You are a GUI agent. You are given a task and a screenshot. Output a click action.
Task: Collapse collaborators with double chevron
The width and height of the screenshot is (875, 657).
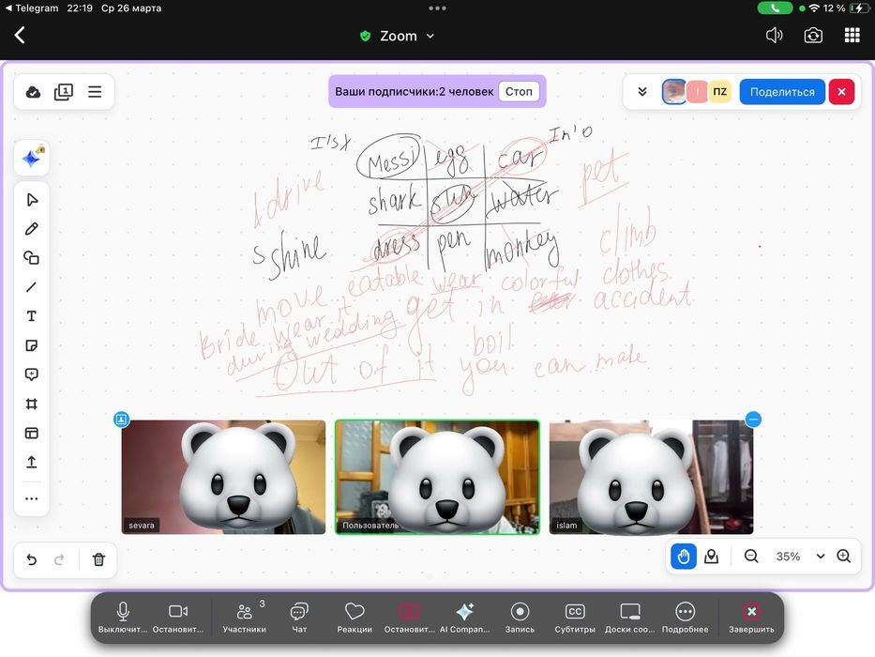click(x=642, y=92)
